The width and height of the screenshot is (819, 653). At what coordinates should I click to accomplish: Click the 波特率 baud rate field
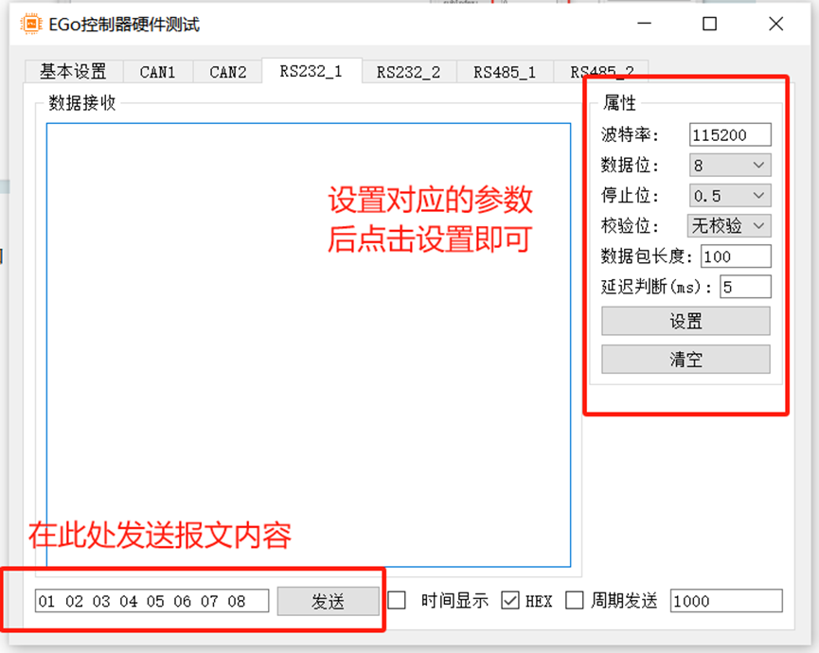730,134
